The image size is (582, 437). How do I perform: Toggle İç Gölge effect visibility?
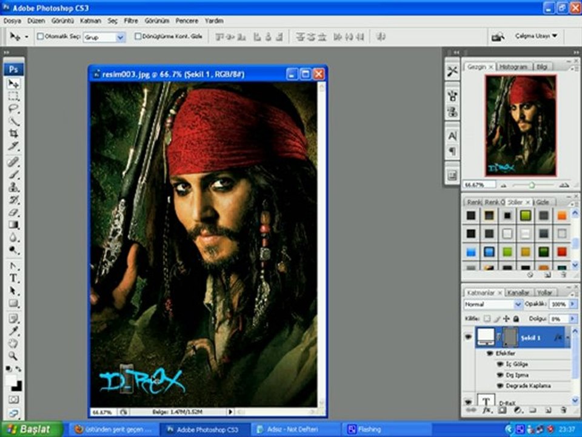click(x=500, y=364)
